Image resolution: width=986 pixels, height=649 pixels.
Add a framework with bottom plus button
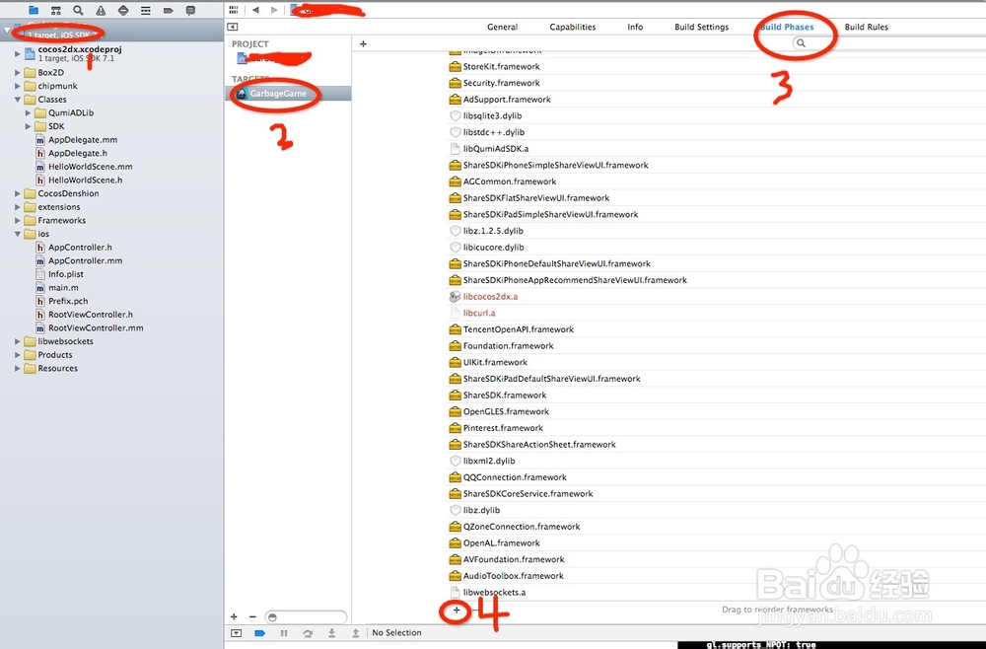(457, 610)
